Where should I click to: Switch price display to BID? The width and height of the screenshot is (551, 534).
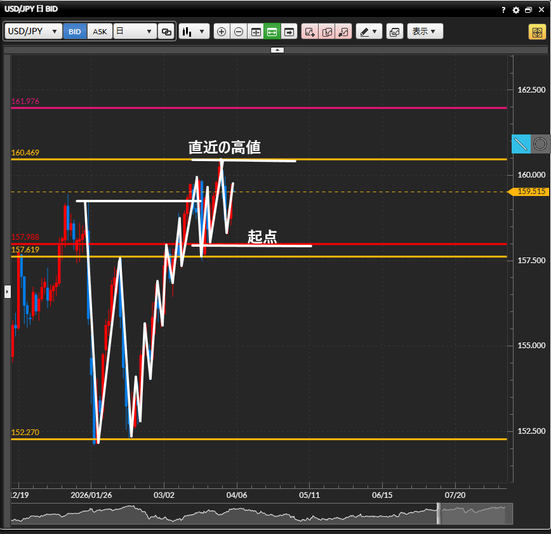pyautogui.click(x=75, y=32)
